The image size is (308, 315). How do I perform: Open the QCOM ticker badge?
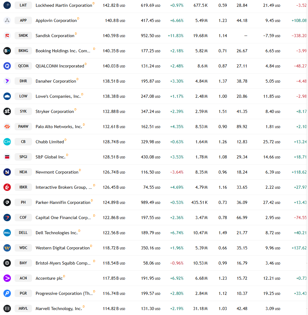pos(23,66)
